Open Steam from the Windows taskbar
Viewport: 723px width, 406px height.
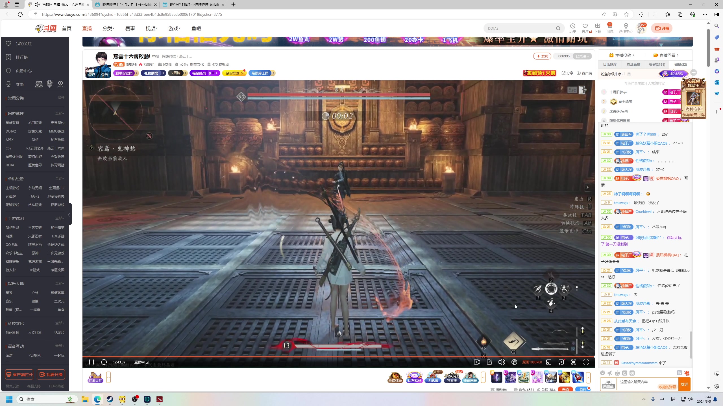[x=110, y=399]
